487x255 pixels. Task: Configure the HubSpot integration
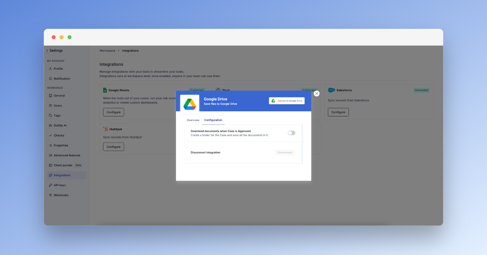point(114,147)
